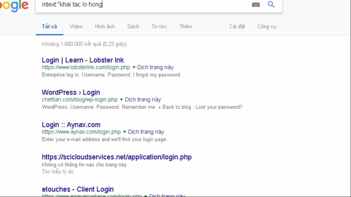Image resolution: width=351 pixels, height=197 pixels.
Task: Open Login | Learn - Lobster Ink result
Action: pyautogui.click(x=83, y=60)
